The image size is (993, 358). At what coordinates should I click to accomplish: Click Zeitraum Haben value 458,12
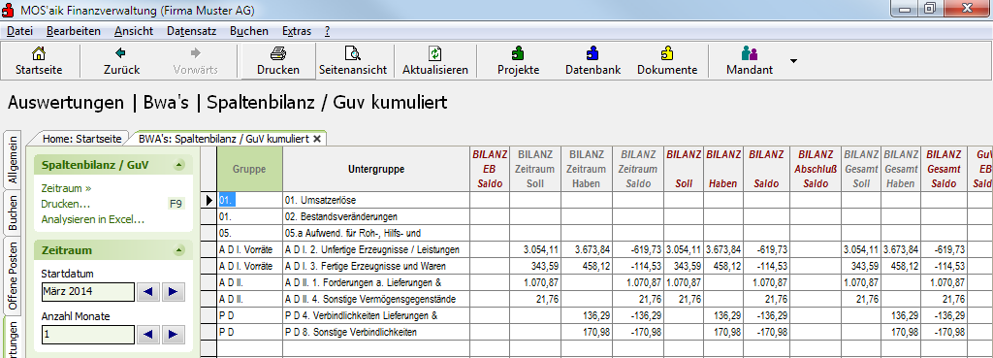point(587,266)
